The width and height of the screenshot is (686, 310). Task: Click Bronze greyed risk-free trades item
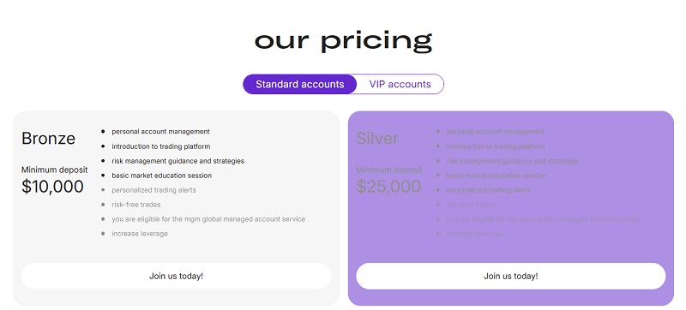pyautogui.click(x=136, y=205)
